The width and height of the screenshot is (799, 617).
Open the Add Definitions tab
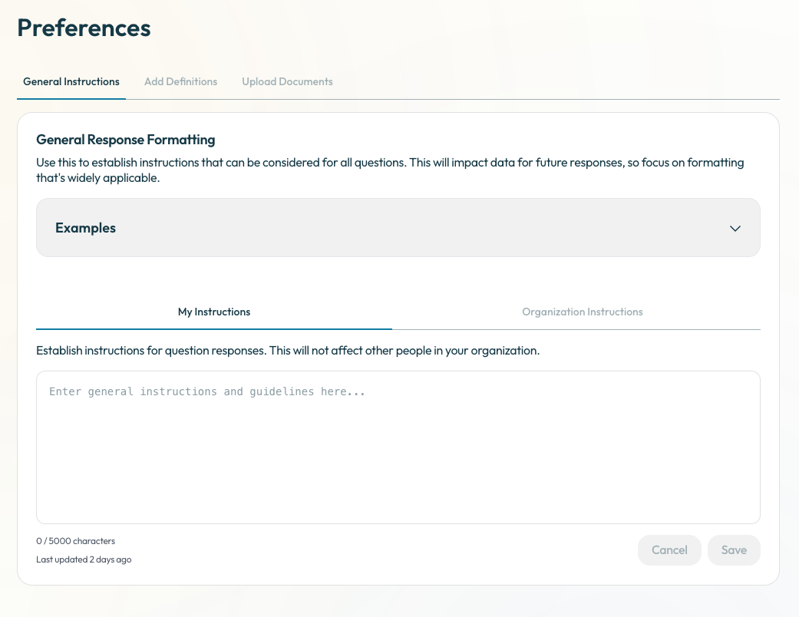tap(180, 81)
